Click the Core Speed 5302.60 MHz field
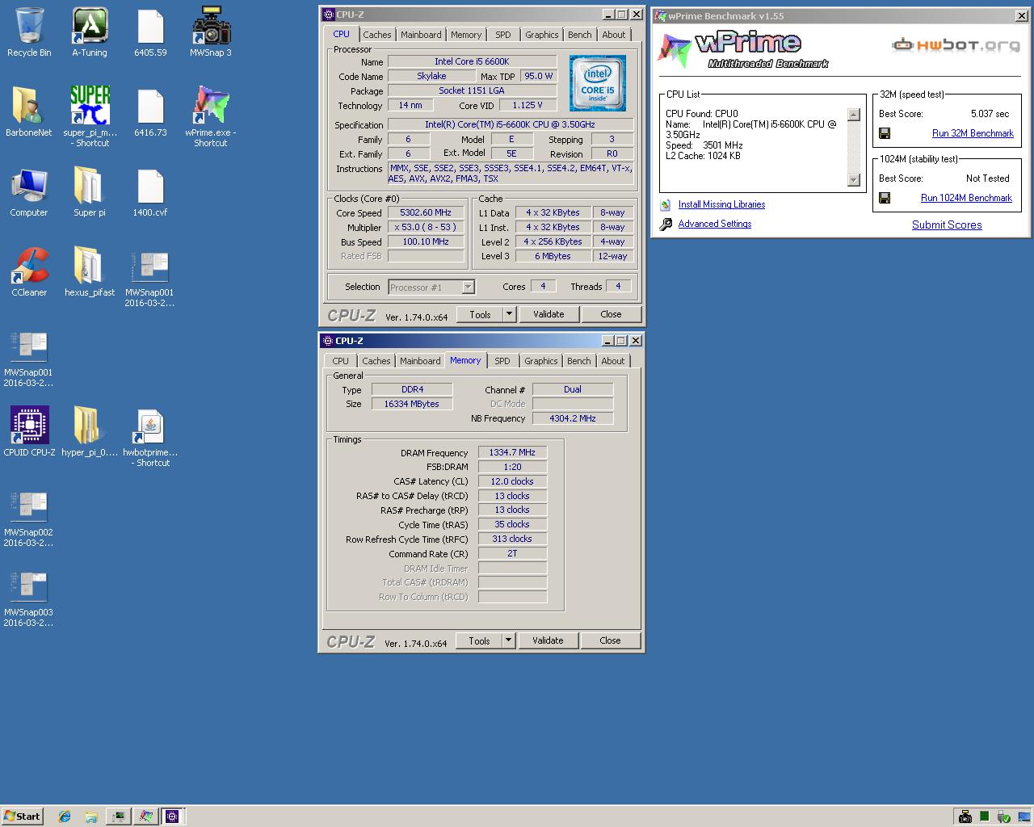This screenshot has width=1034, height=827. (426, 213)
